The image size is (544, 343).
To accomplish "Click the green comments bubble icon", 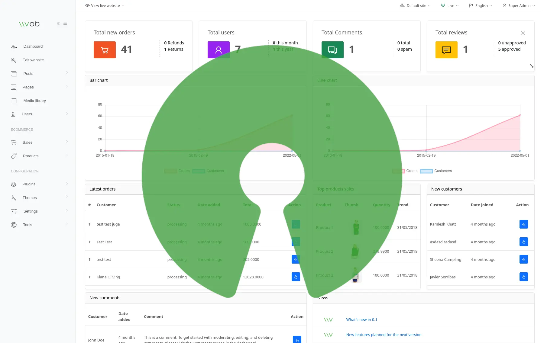I will (332, 50).
